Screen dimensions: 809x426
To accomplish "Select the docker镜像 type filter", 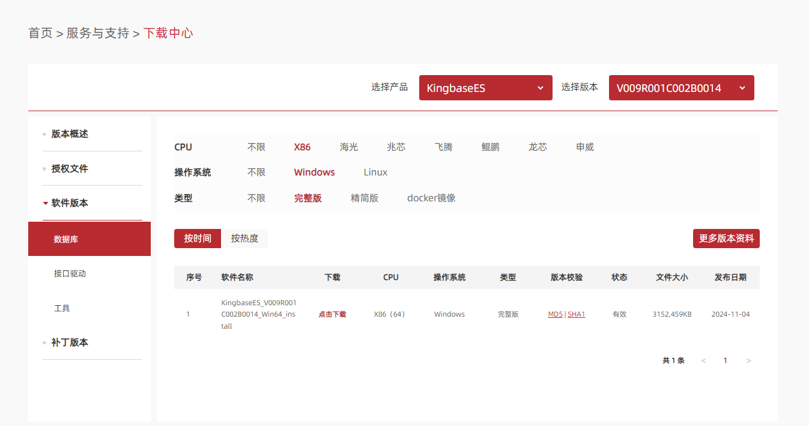I will [431, 198].
